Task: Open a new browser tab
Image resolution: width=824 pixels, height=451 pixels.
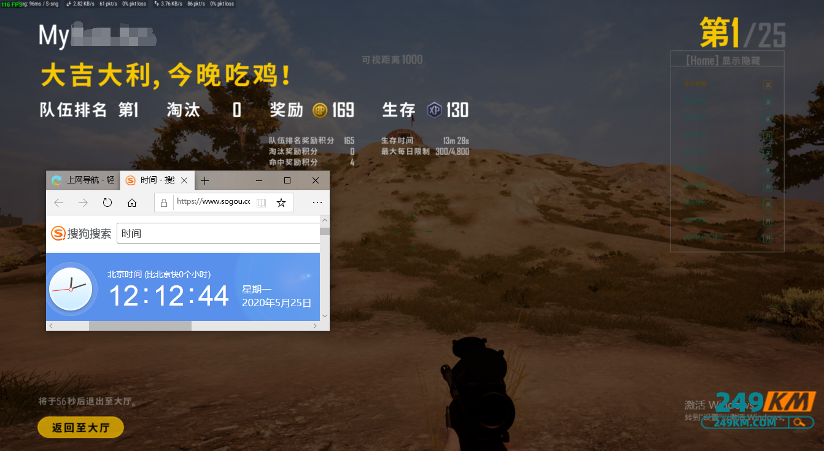Action: click(205, 180)
